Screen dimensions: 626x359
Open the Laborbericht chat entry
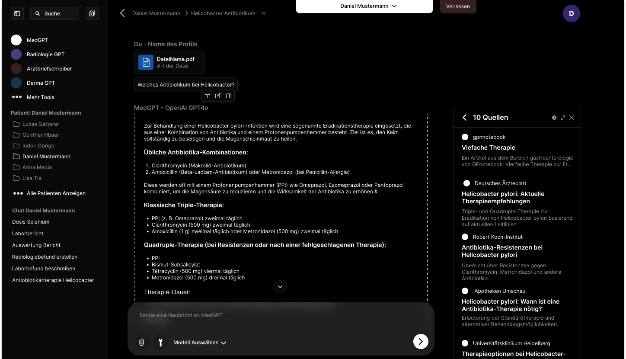[x=28, y=234]
